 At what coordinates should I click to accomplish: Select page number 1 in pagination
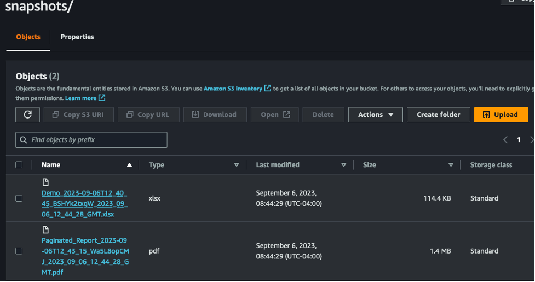tap(519, 140)
